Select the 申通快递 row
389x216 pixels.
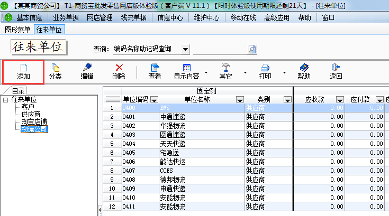(x=202, y=189)
